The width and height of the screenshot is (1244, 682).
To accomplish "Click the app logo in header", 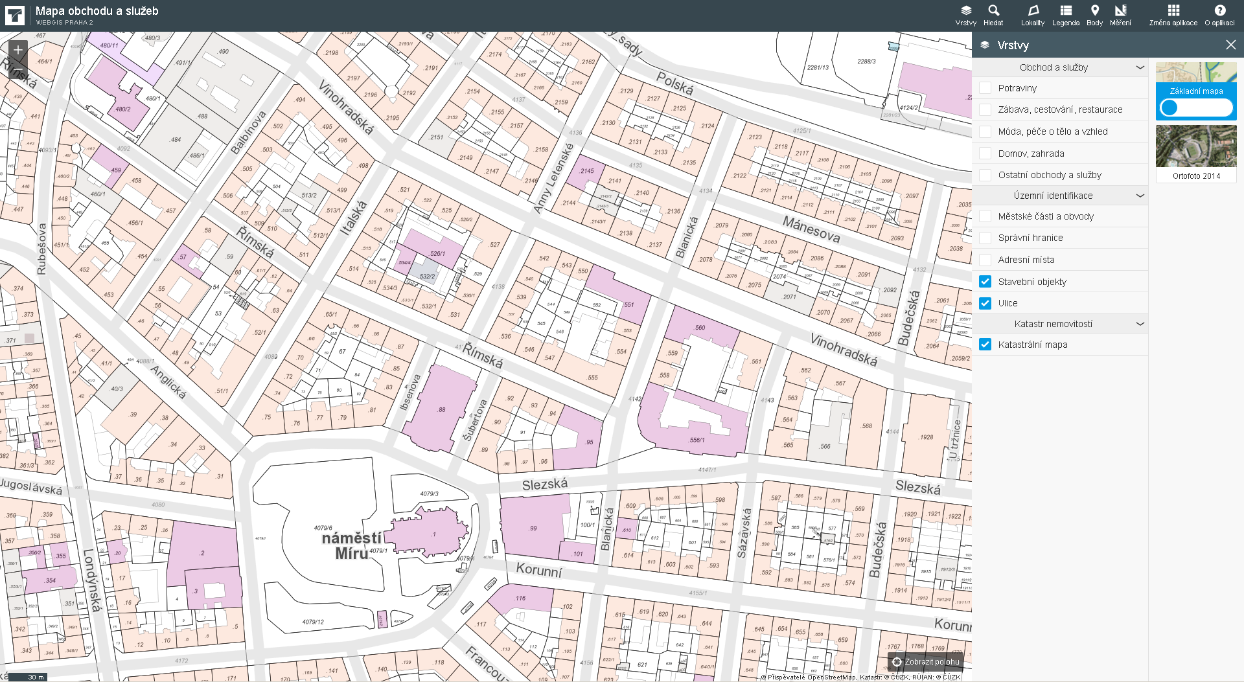I will (x=15, y=16).
